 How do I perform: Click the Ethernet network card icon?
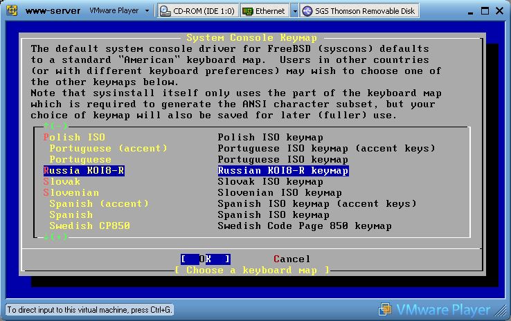click(248, 11)
